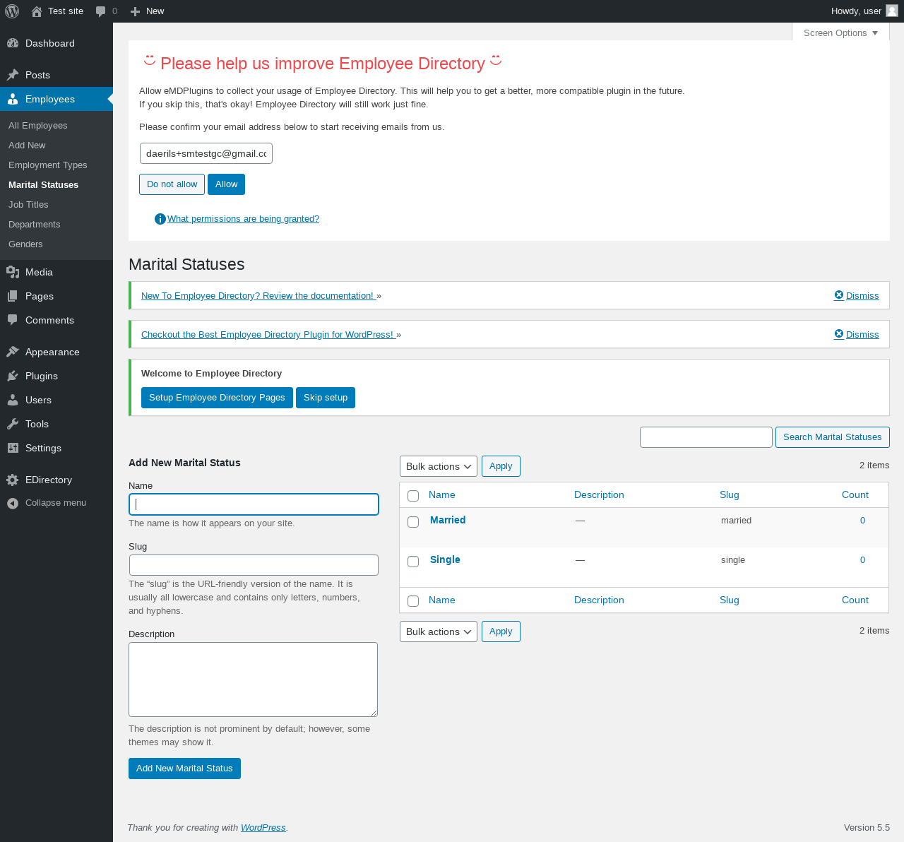The image size is (904, 842).
Task: Focus the marital status search field
Action: [706, 437]
